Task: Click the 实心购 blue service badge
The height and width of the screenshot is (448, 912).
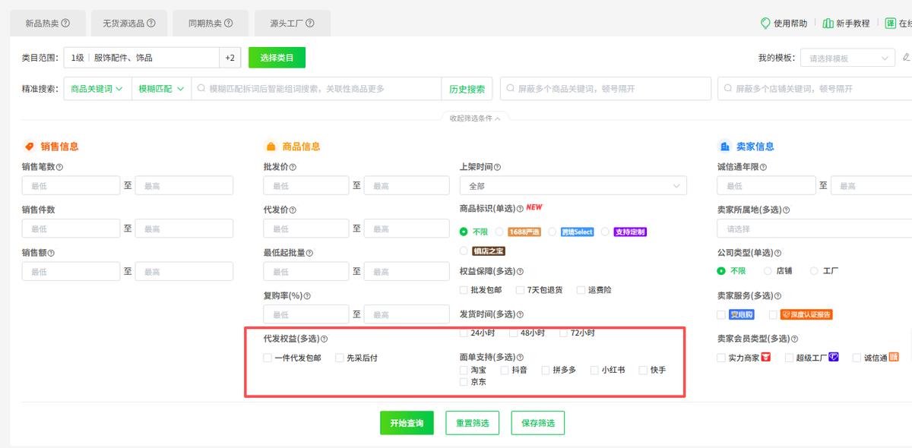Action: coord(741,314)
